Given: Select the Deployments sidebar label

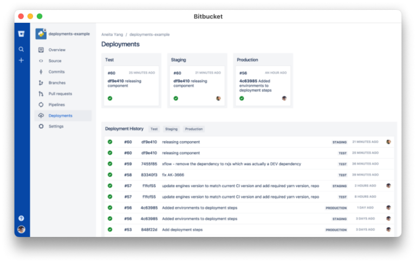Looking at the screenshot, I should [61, 116].
